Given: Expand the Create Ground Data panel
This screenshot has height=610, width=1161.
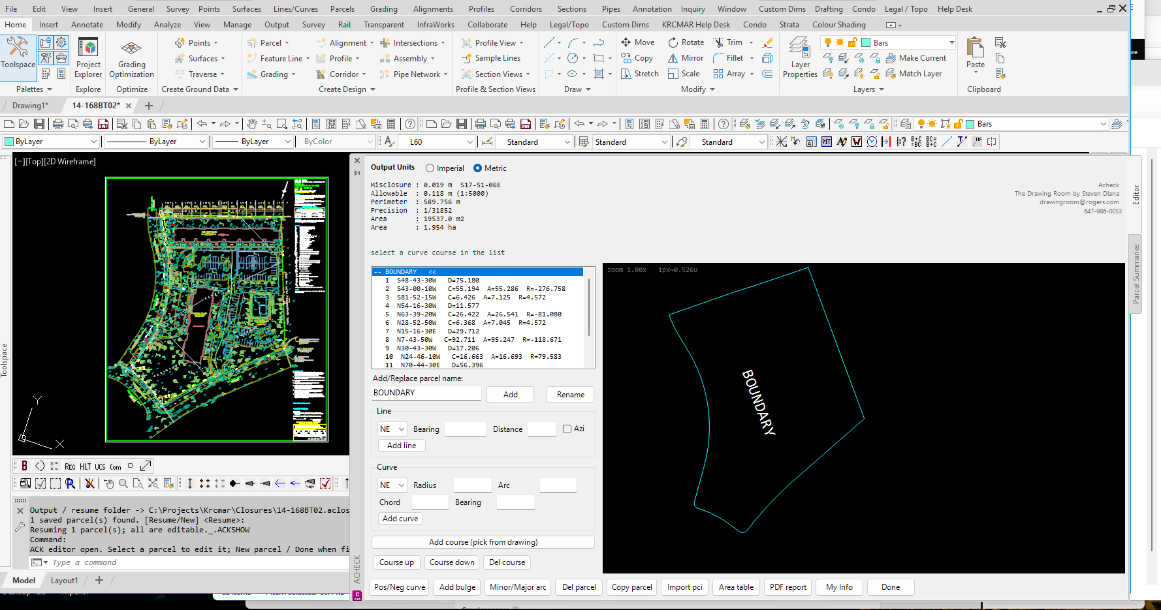Looking at the screenshot, I should click(x=199, y=89).
